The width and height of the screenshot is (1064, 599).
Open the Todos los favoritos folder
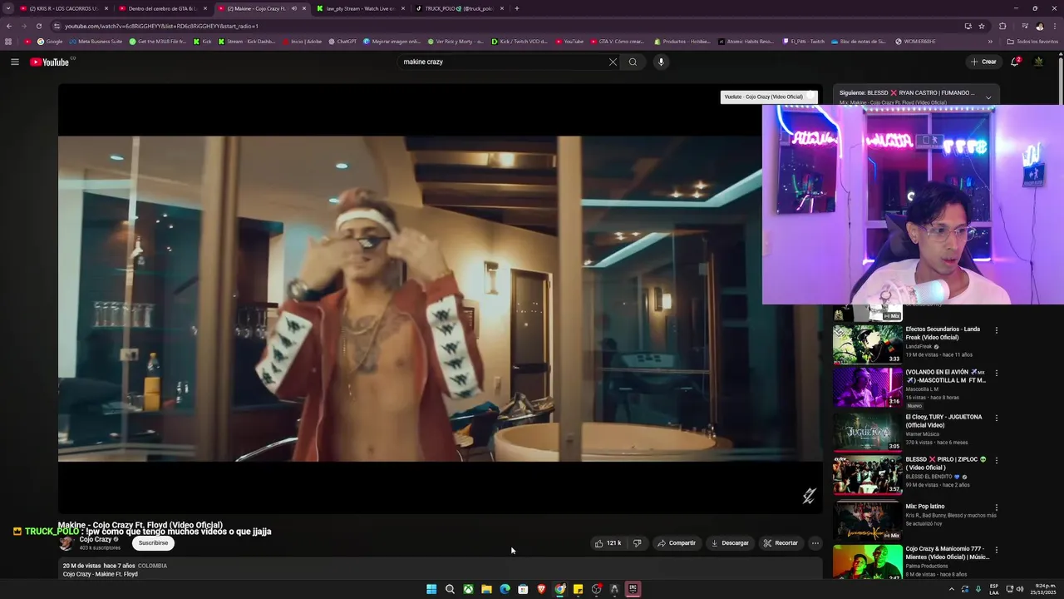[1032, 41]
